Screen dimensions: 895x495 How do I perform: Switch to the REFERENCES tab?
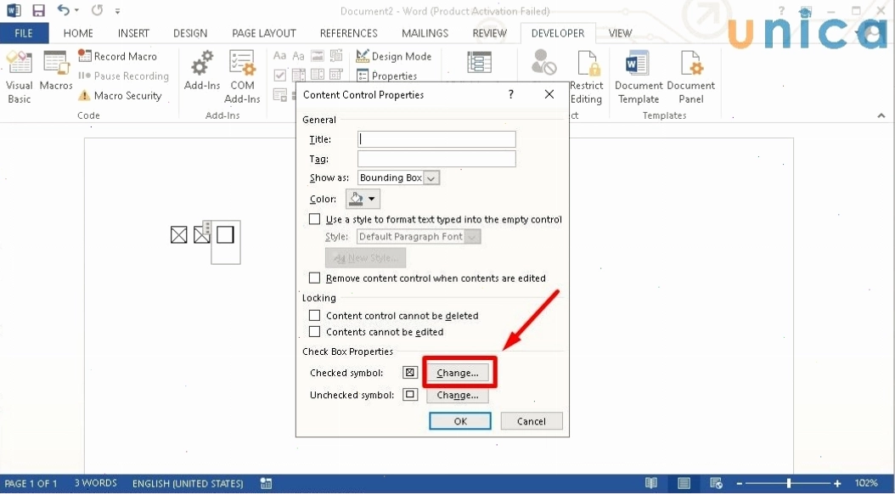coord(349,33)
